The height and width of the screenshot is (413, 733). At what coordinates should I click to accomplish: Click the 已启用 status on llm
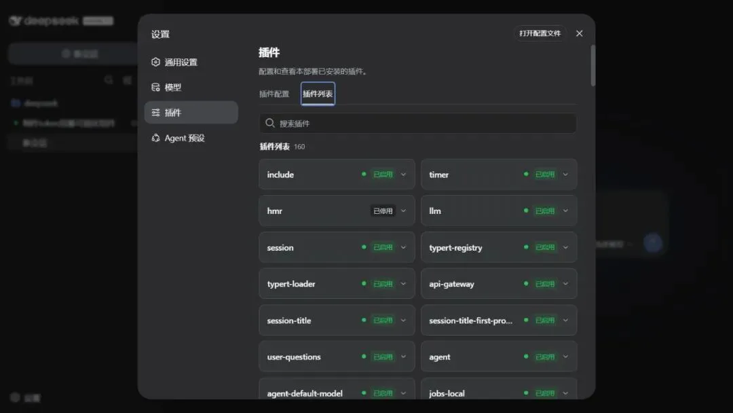[x=545, y=211]
